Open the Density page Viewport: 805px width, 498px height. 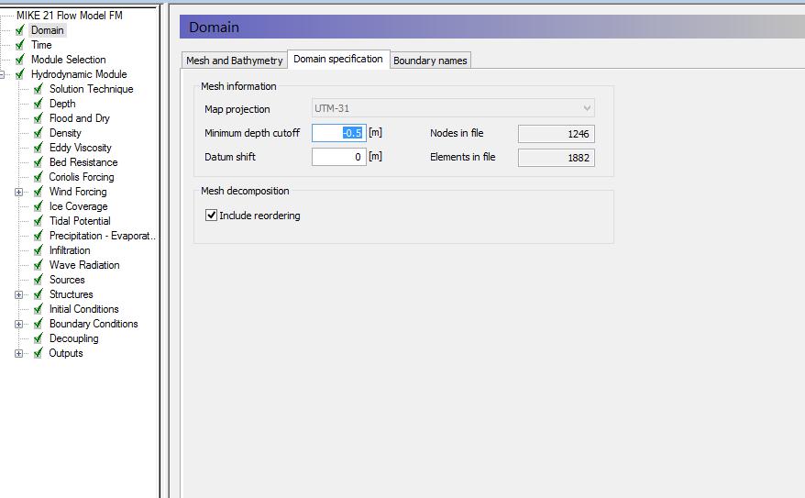[x=65, y=133]
